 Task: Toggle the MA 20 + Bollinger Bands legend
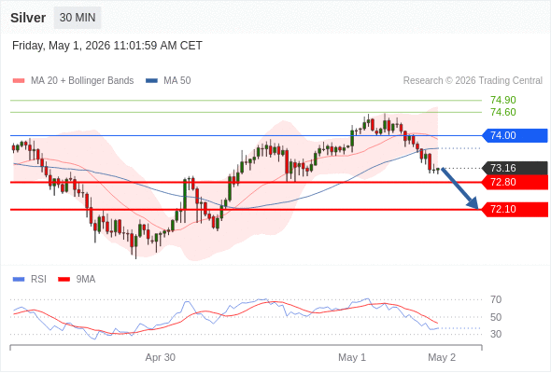pos(73,81)
